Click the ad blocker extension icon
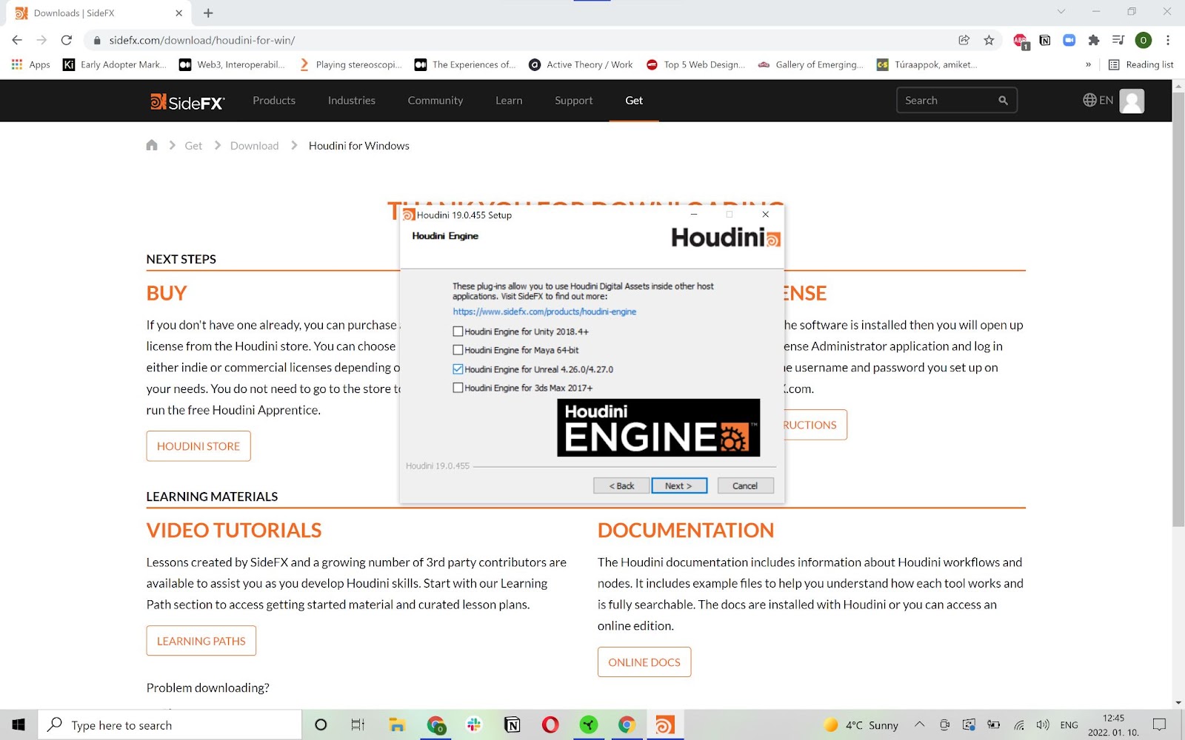 point(1021,41)
